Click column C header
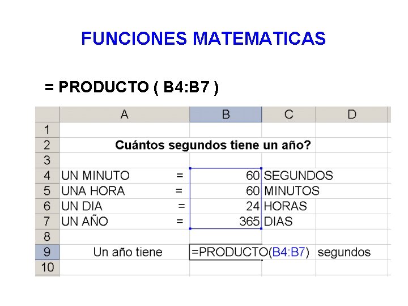 pos(288,114)
